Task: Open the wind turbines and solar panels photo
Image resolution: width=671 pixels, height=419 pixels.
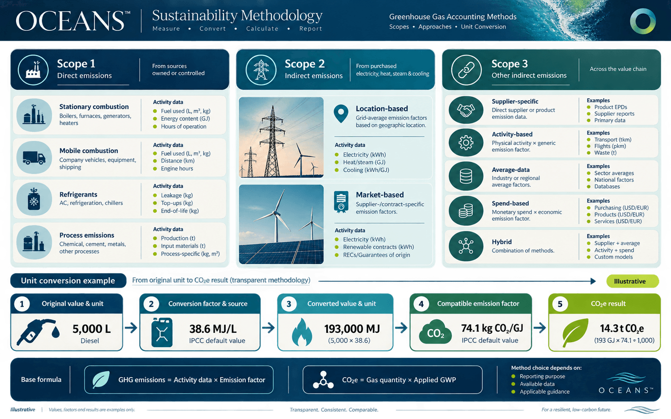Action: (281, 224)
